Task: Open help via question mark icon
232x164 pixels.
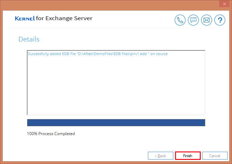Action: pos(219,20)
